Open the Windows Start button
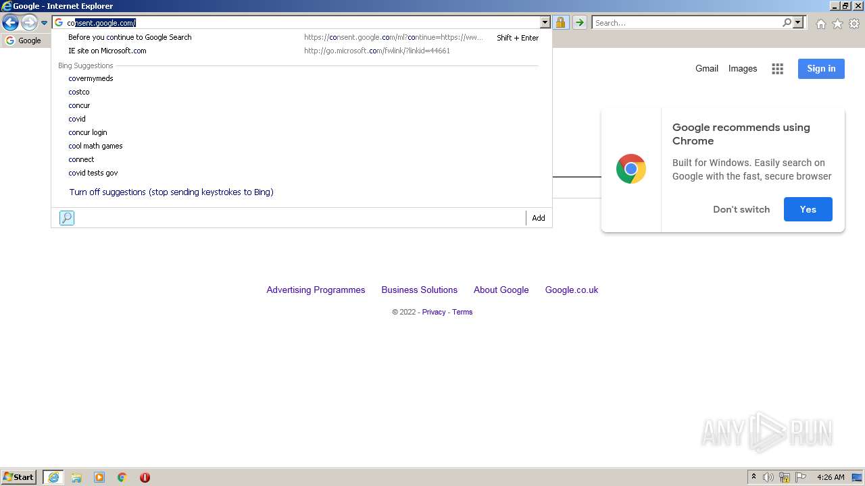Screen dimensions: 865x486 coord(19,477)
